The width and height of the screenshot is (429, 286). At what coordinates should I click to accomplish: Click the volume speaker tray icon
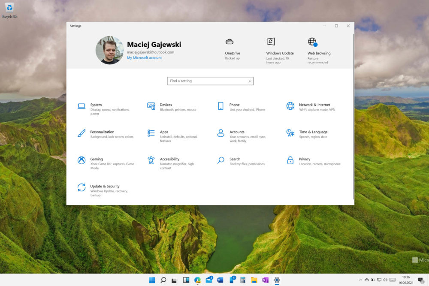[385, 280]
